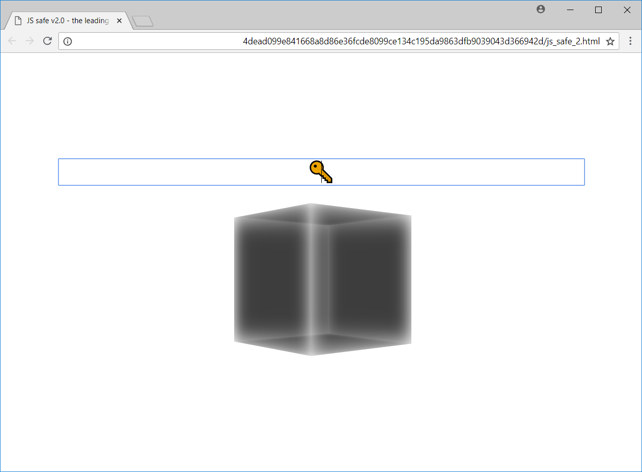
Task: Maximize the browser window
Action: point(598,10)
